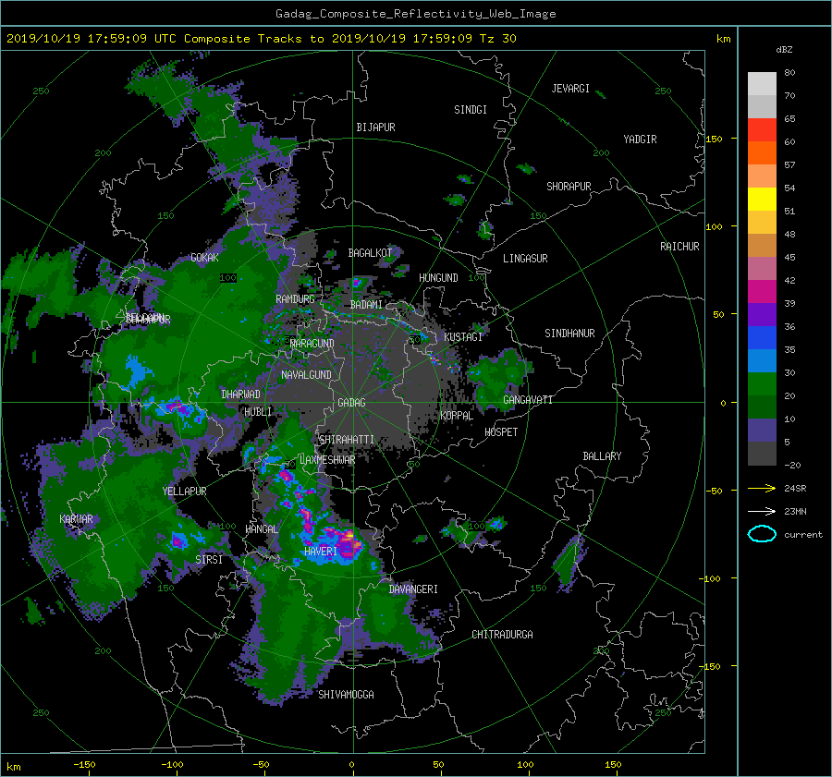Click the 'current' legend label
832x777 pixels.
coord(803,535)
